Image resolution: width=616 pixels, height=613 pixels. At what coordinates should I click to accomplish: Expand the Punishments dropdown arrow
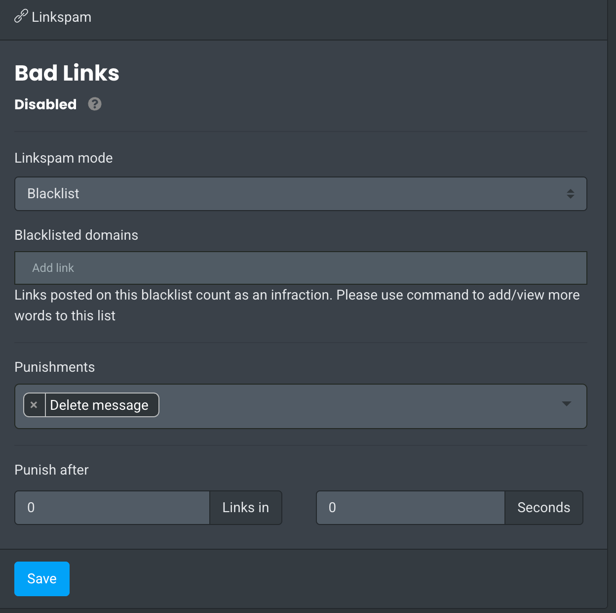click(566, 404)
